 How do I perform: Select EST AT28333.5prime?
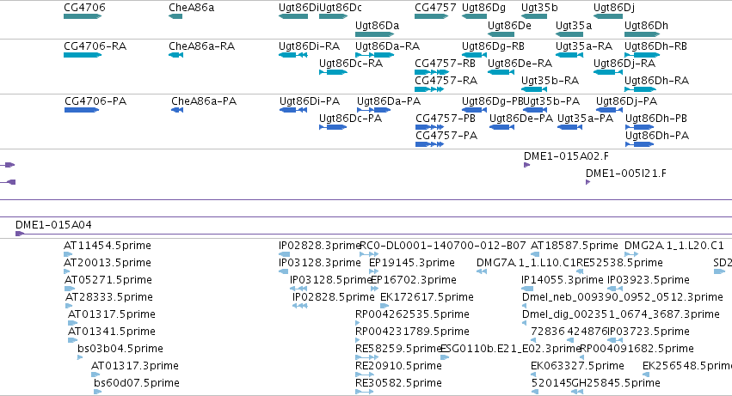click(x=69, y=306)
